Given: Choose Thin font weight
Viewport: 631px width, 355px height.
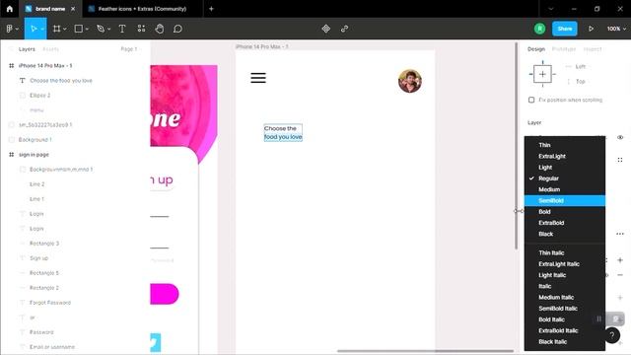Looking at the screenshot, I should click(565, 145).
